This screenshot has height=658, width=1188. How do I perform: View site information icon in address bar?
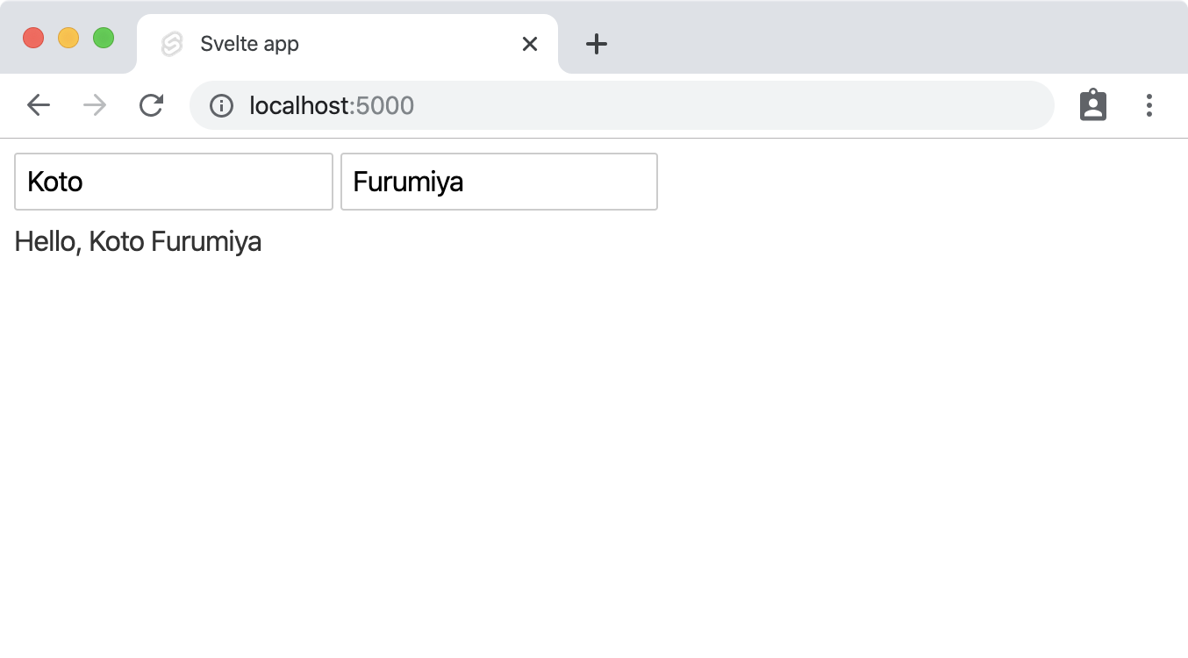(x=221, y=106)
